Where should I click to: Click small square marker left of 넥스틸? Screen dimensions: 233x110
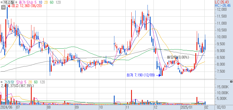[1, 2]
